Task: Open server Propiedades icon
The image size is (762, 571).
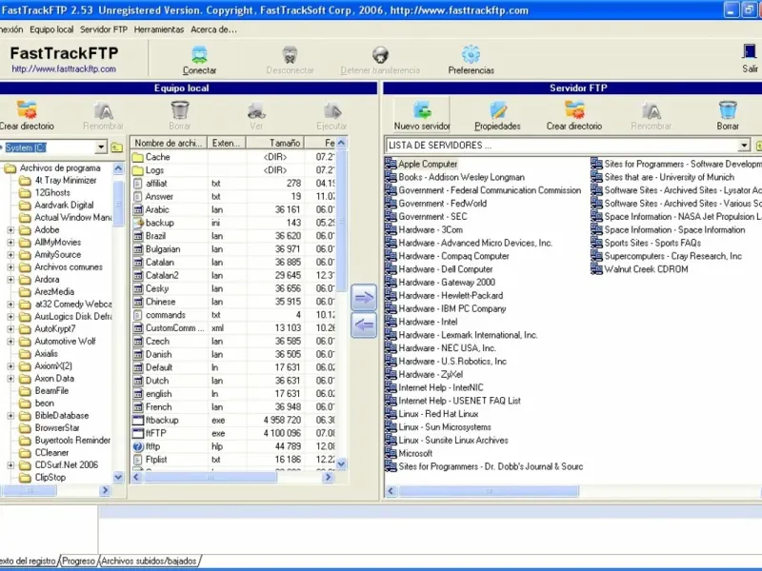Action: 497,110
